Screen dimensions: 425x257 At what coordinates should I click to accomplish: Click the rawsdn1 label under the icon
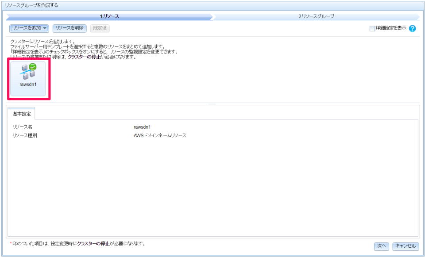coord(28,84)
